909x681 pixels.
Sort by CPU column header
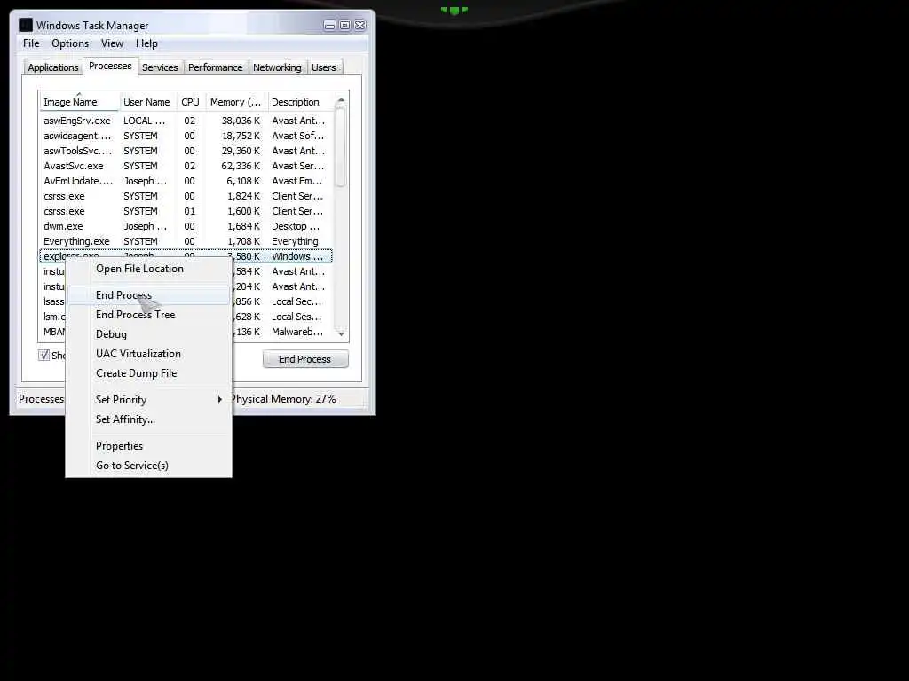click(x=190, y=102)
